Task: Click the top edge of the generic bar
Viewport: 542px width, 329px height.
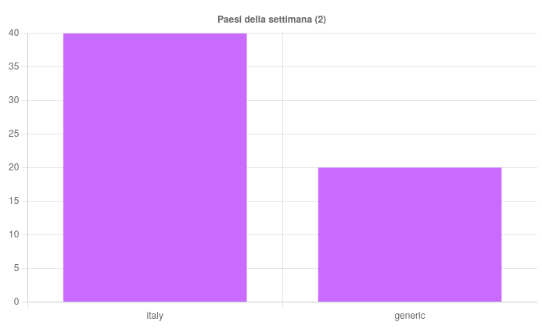Action: pyautogui.click(x=410, y=168)
